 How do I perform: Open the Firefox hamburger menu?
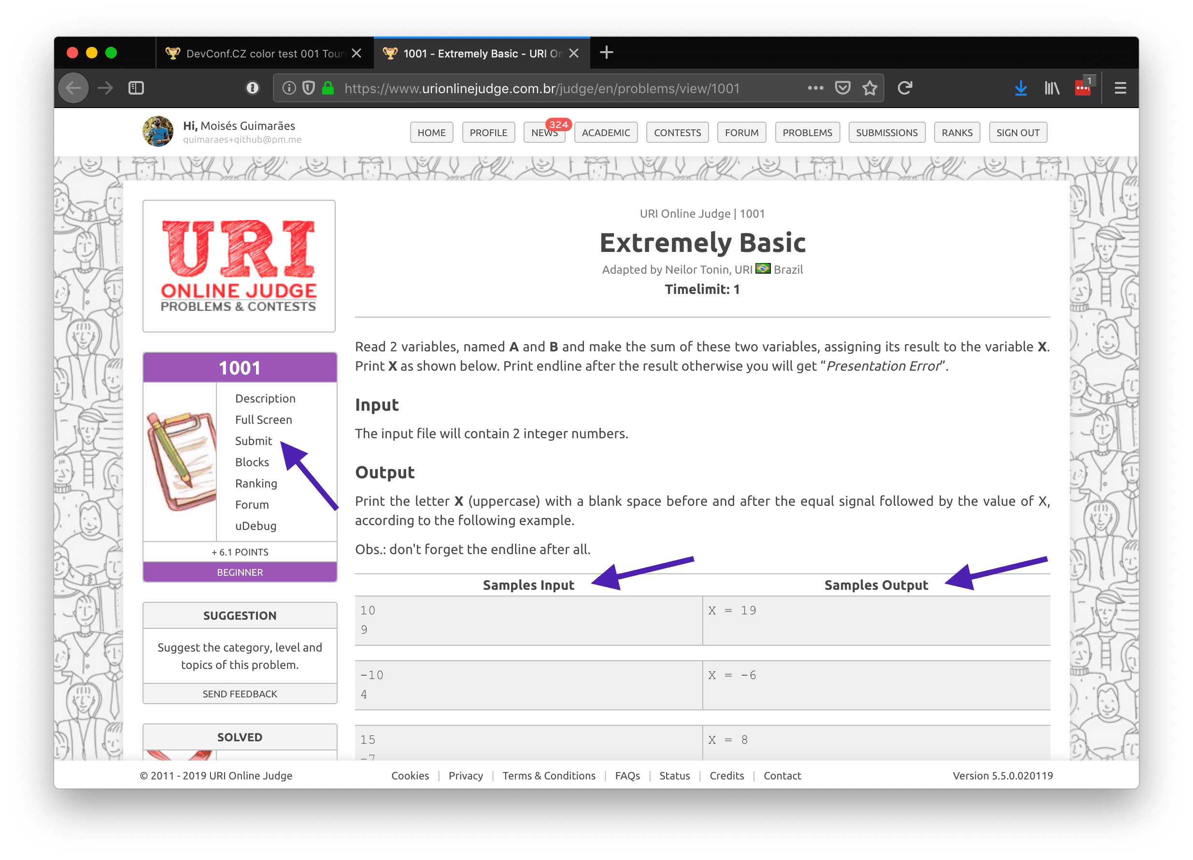click(1121, 88)
